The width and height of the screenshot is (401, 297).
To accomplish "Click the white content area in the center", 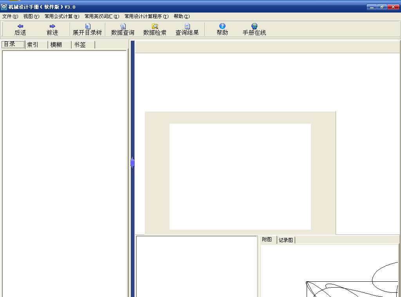I will tap(240, 176).
